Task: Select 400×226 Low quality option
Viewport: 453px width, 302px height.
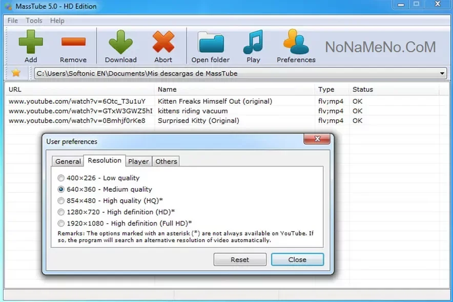Action: (61, 178)
